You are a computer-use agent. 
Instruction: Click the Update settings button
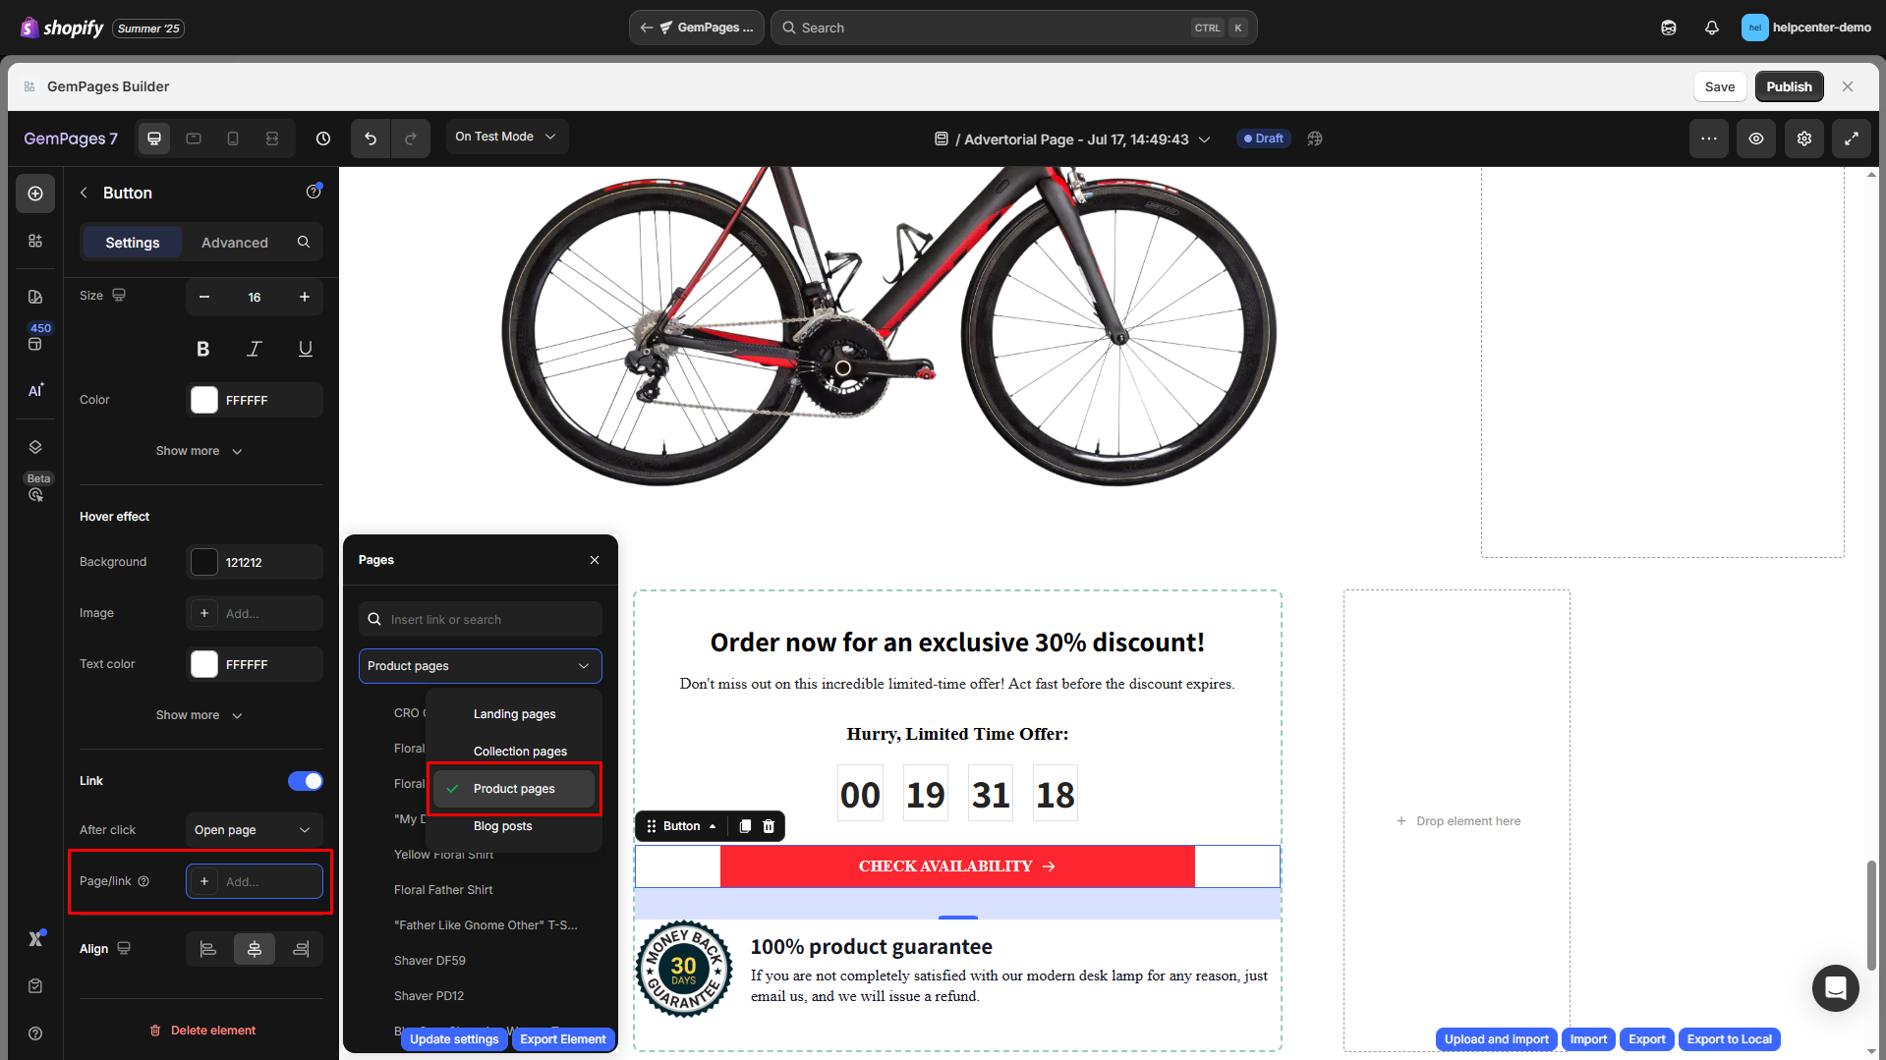454,1038
